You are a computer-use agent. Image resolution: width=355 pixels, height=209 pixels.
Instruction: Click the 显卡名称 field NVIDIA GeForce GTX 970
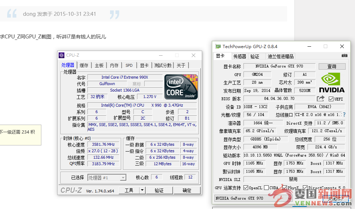point(279,66)
